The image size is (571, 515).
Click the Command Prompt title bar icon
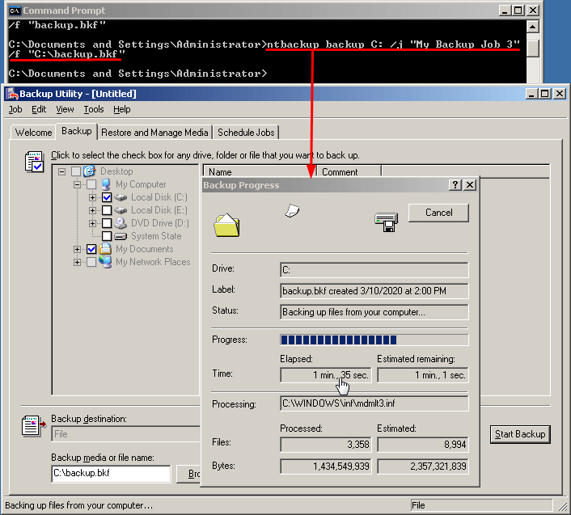pyautogui.click(x=15, y=11)
